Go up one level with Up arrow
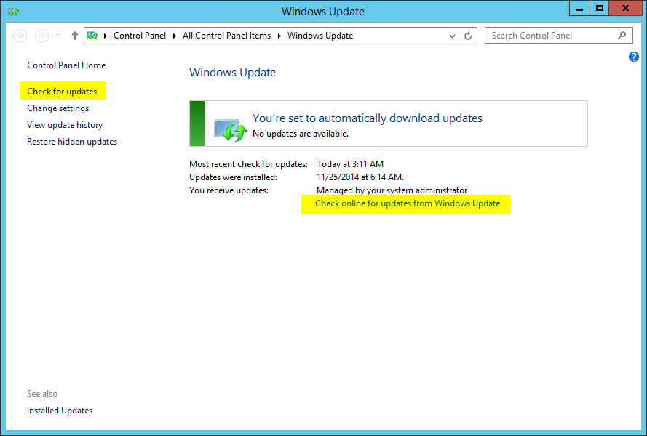The image size is (647, 436). coord(75,36)
